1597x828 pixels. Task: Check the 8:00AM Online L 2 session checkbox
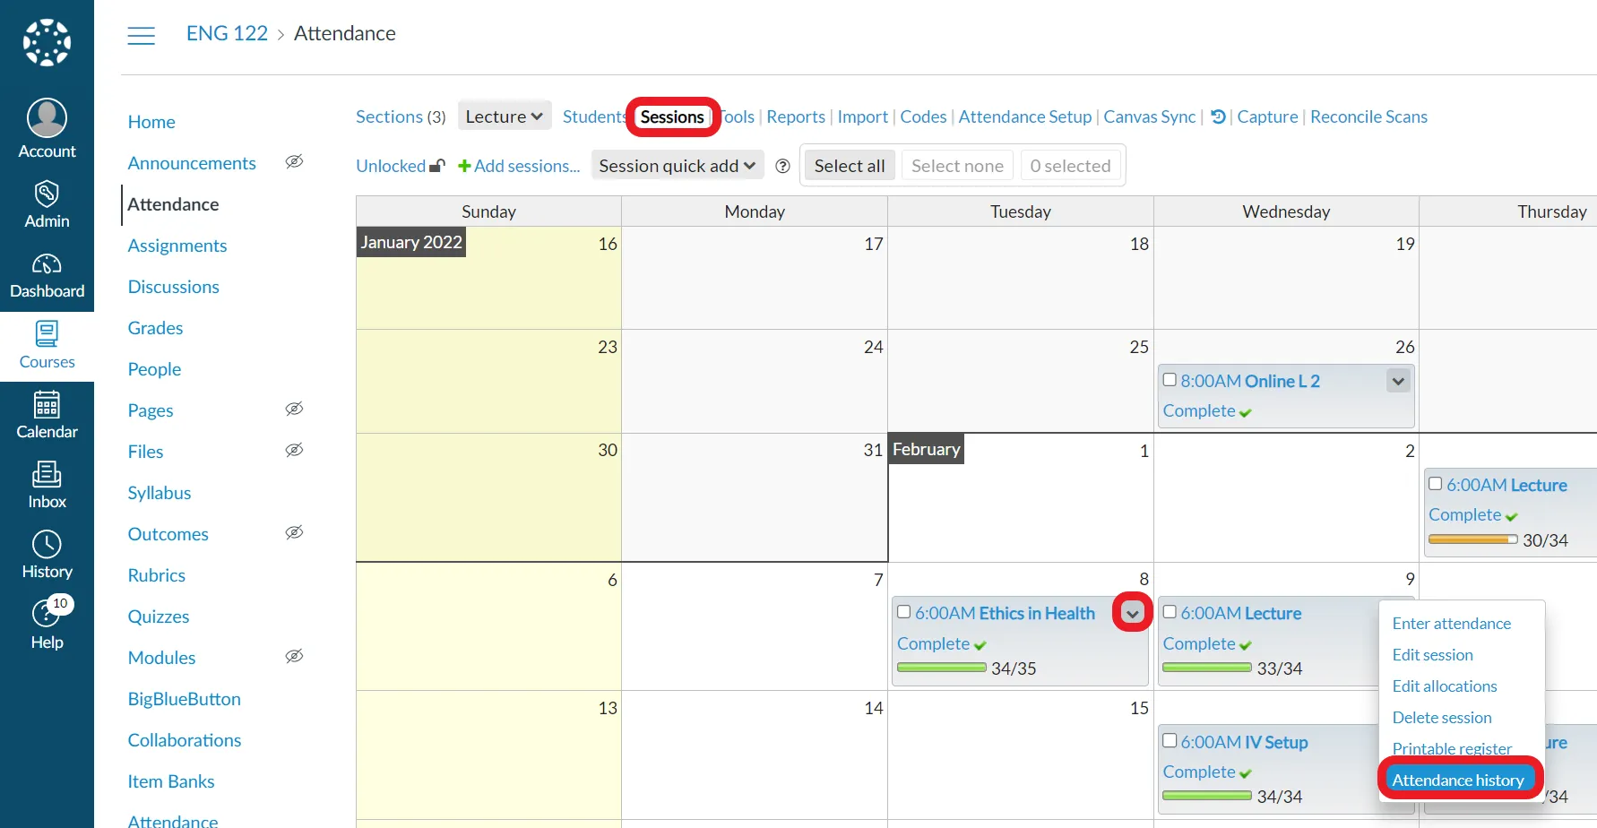tap(1170, 380)
